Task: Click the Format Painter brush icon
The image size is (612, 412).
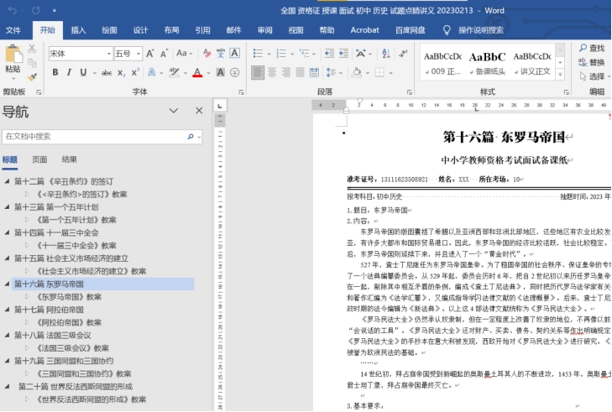Action: [x=33, y=76]
